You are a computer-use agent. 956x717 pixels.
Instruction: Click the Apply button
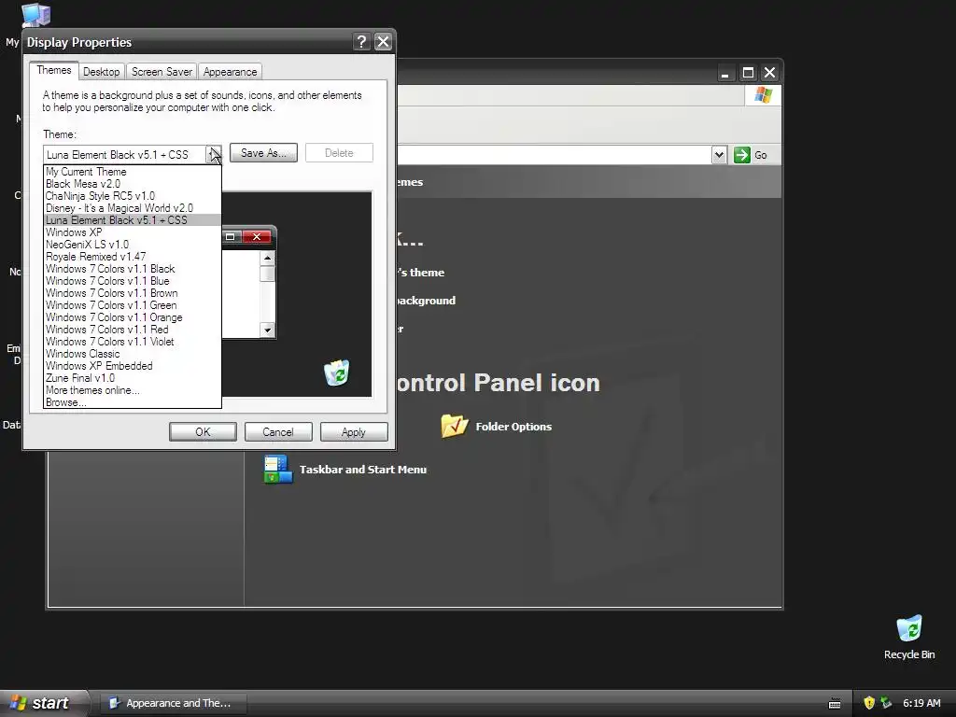[x=354, y=431]
